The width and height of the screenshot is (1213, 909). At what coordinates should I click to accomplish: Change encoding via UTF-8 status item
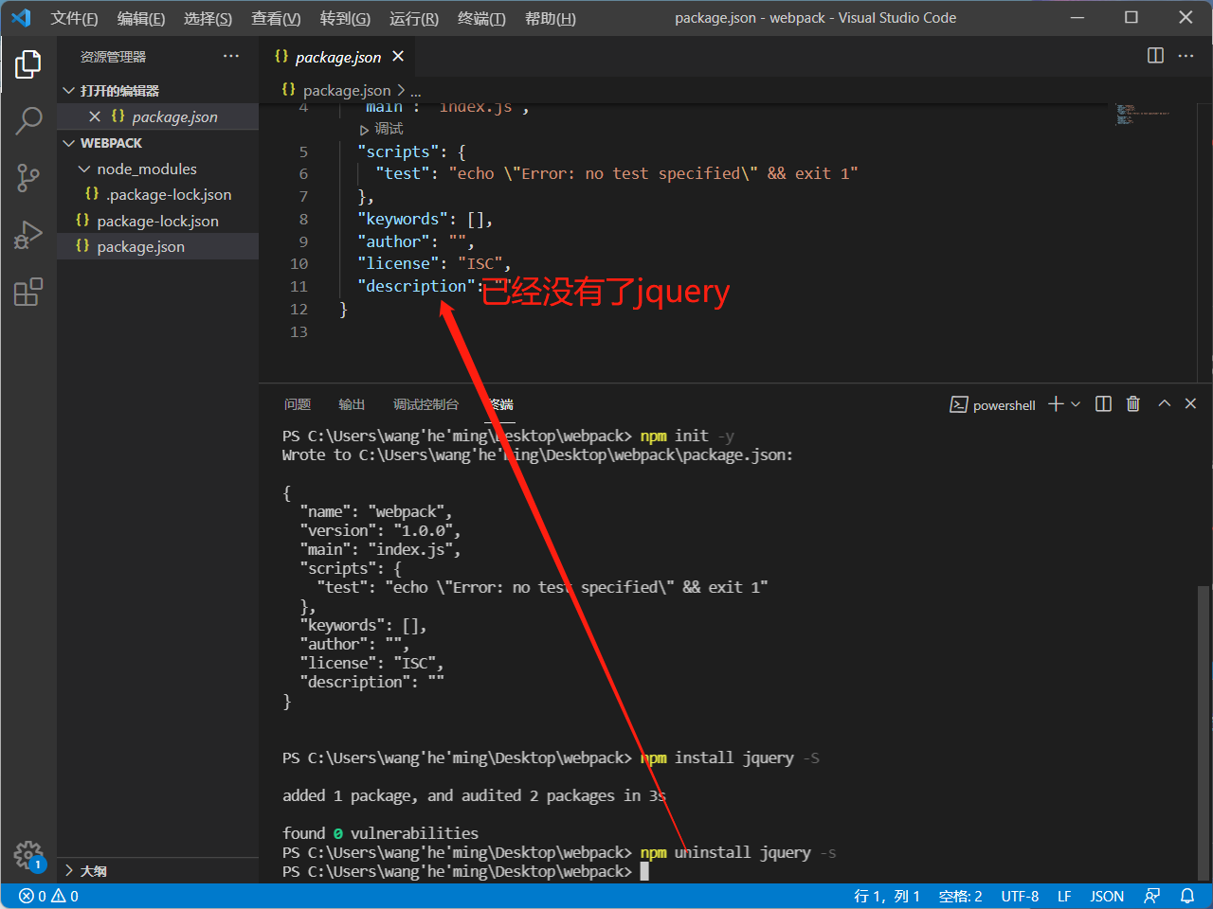pyautogui.click(x=1020, y=896)
